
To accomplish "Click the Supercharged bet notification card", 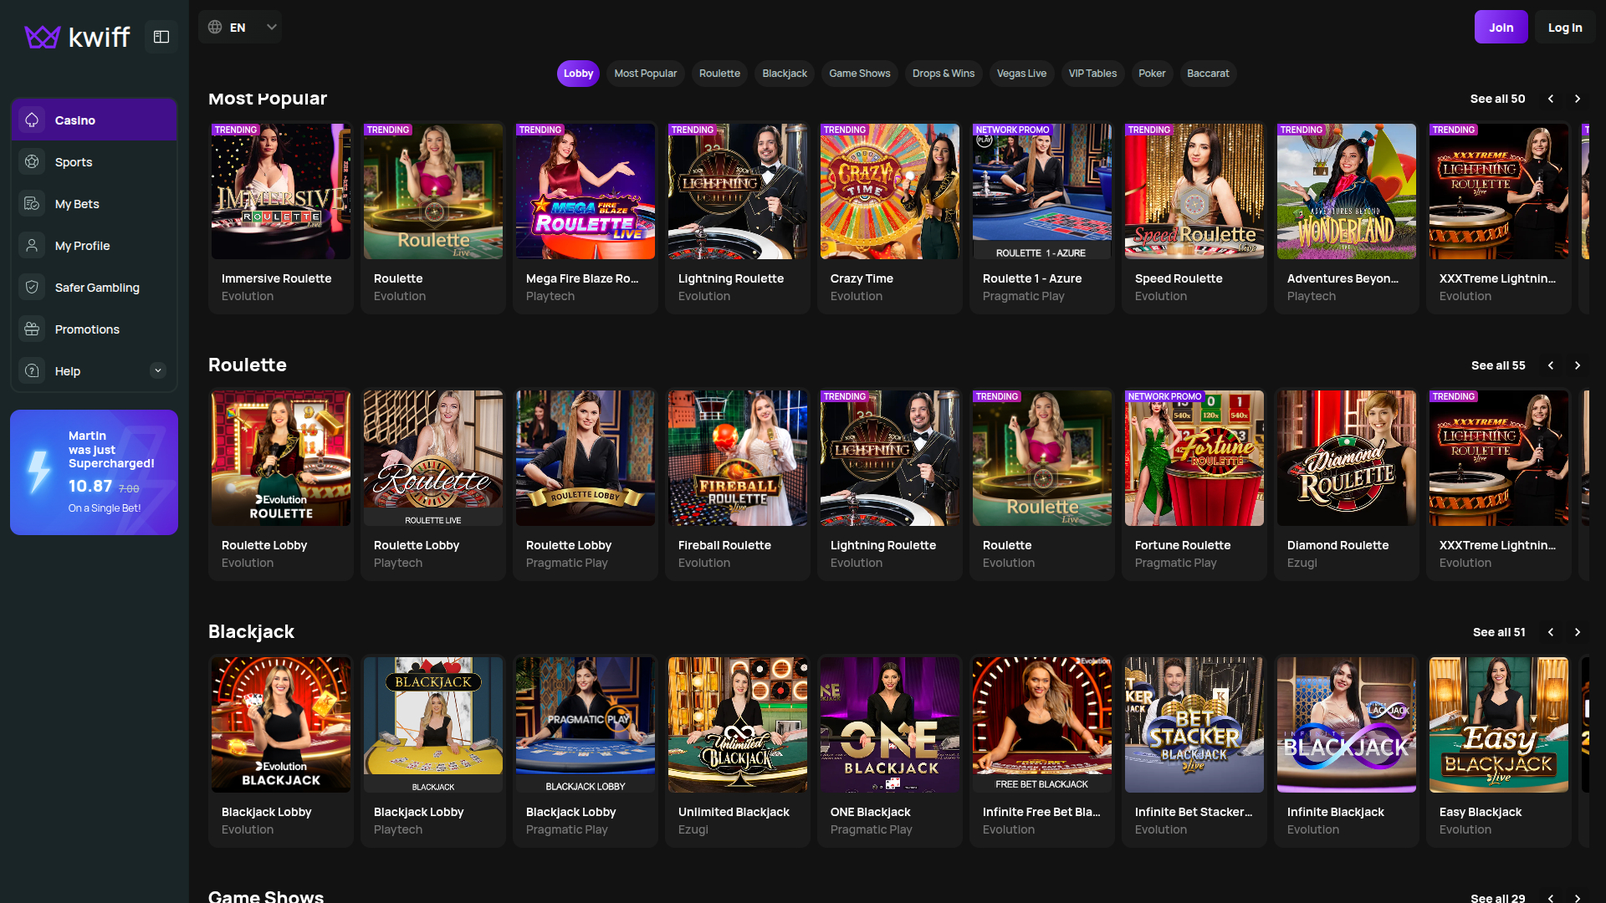I will [x=94, y=472].
